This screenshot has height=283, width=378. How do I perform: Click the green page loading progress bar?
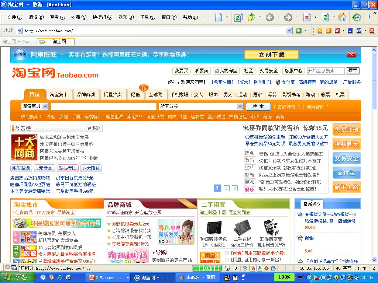pos(207,268)
